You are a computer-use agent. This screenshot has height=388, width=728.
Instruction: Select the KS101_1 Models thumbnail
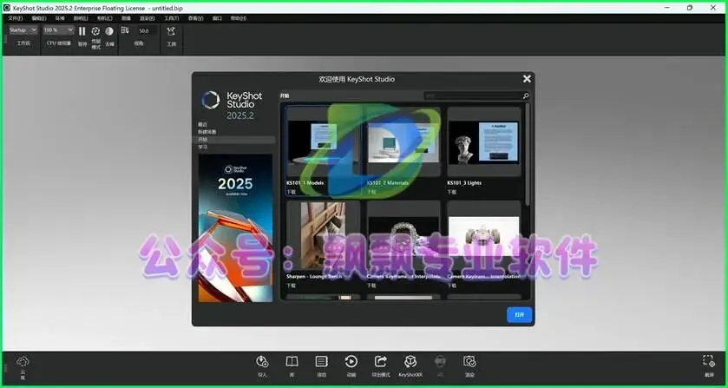[324, 141]
